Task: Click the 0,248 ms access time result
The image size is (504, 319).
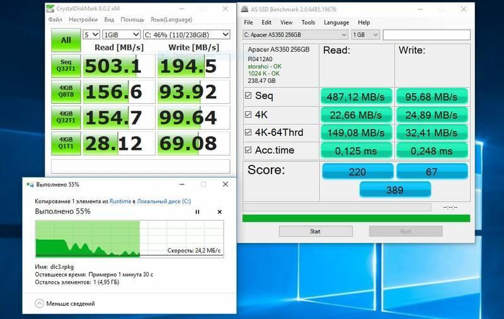Action: (x=432, y=150)
